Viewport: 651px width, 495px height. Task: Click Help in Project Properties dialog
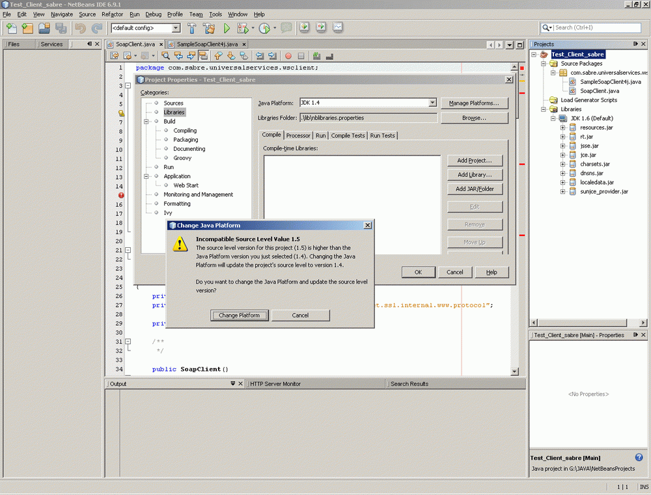(492, 272)
